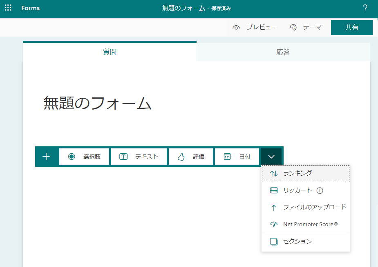Open the app launcher waffle icon
The image size is (378, 267).
point(8,8)
